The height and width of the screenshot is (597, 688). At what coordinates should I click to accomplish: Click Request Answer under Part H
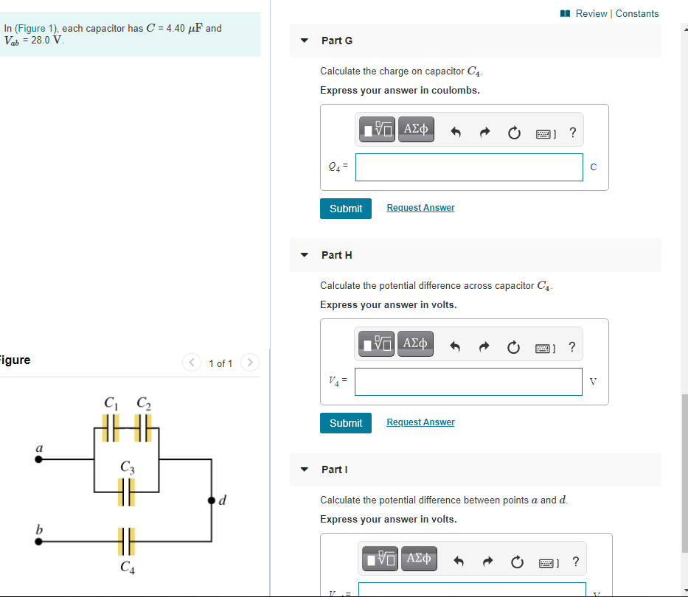coord(420,422)
